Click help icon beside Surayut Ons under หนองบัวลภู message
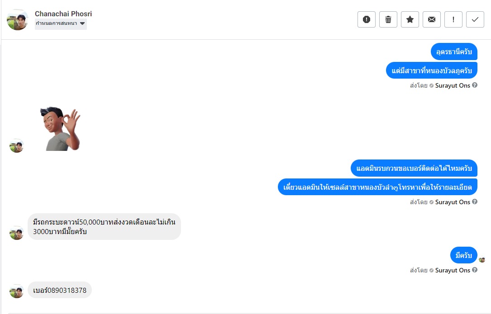Screen dimensions: 491x314 475,85
